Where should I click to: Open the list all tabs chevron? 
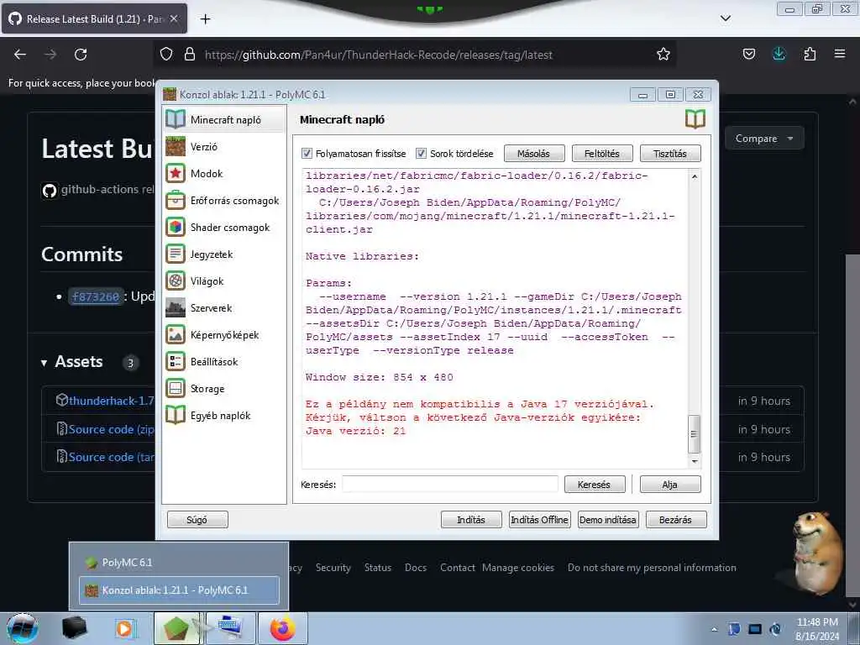pyautogui.click(x=725, y=18)
